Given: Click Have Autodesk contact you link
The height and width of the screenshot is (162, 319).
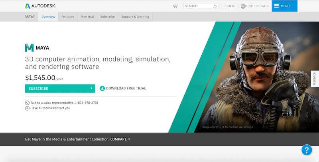Looking at the screenshot, I should pyautogui.click(x=50, y=108).
